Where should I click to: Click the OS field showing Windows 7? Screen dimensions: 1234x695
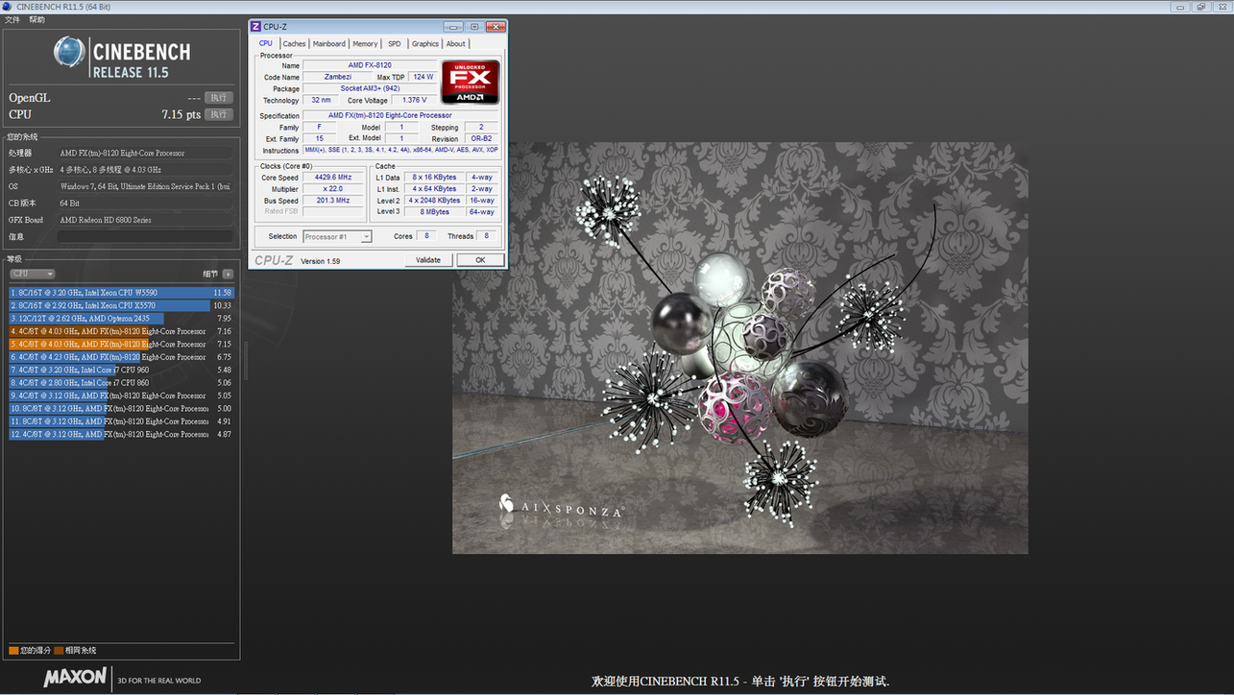click(x=145, y=186)
